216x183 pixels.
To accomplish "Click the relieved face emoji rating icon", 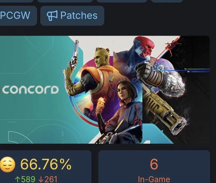I will pyautogui.click(x=8, y=165).
